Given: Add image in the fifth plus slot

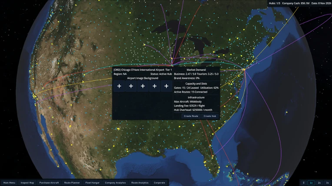Looking at the screenshot, I should pyautogui.click(x=166, y=86).
